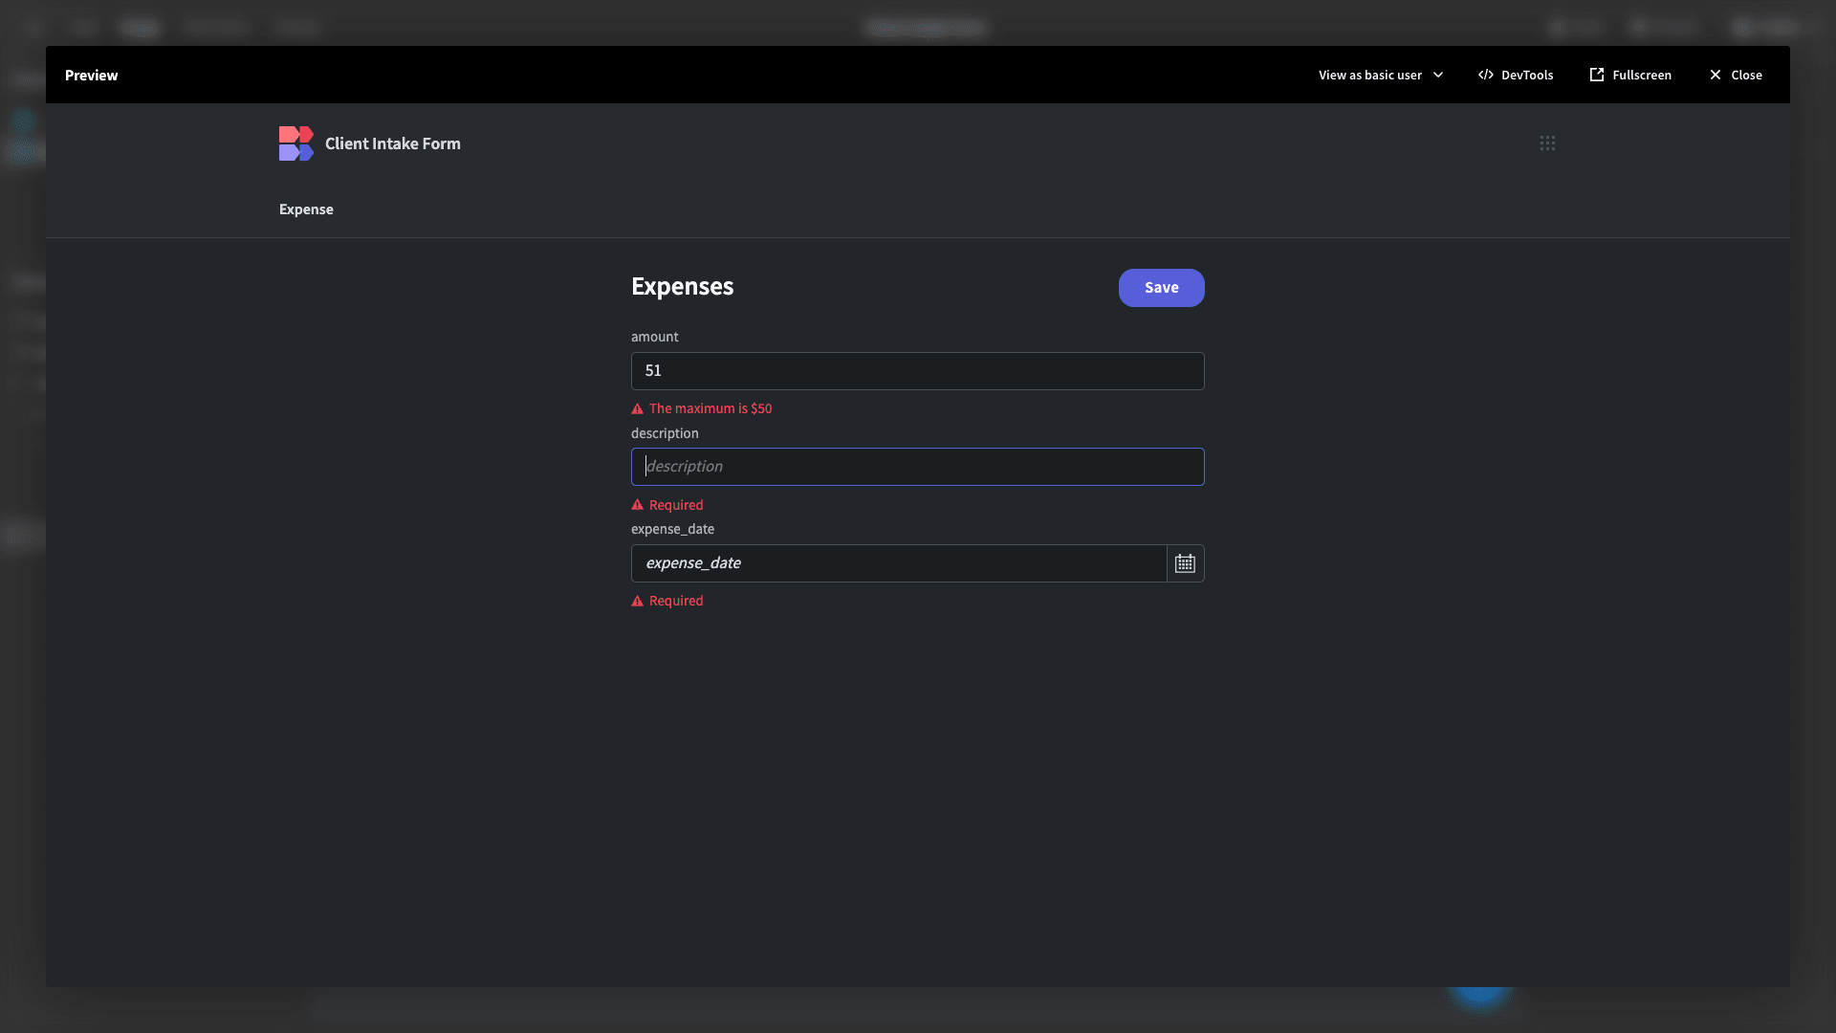Click the Budibase logo icon
The width and height of the screenshot is (1836, 1033).
[x=295, y=143]
